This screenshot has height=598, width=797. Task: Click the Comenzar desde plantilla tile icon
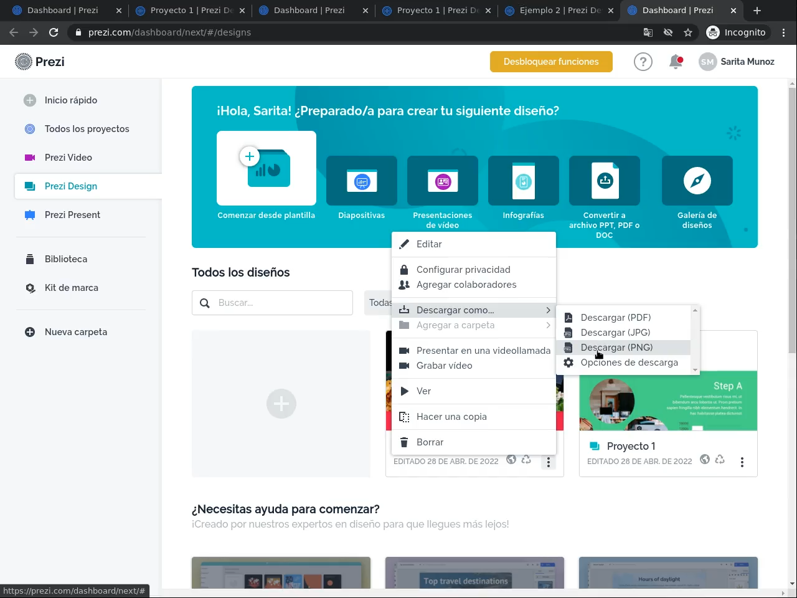click(266, 168)
